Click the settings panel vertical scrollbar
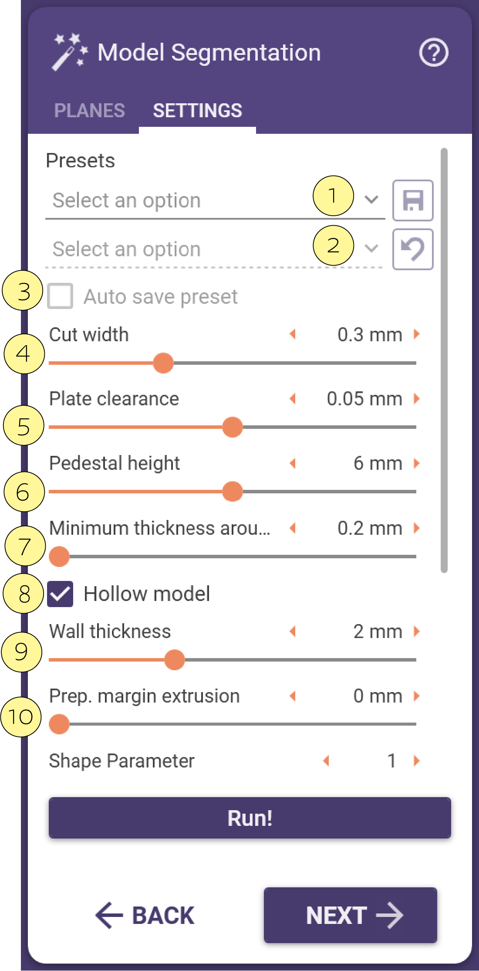The width and height of the screenshot is (479, 971). point(444,361)
